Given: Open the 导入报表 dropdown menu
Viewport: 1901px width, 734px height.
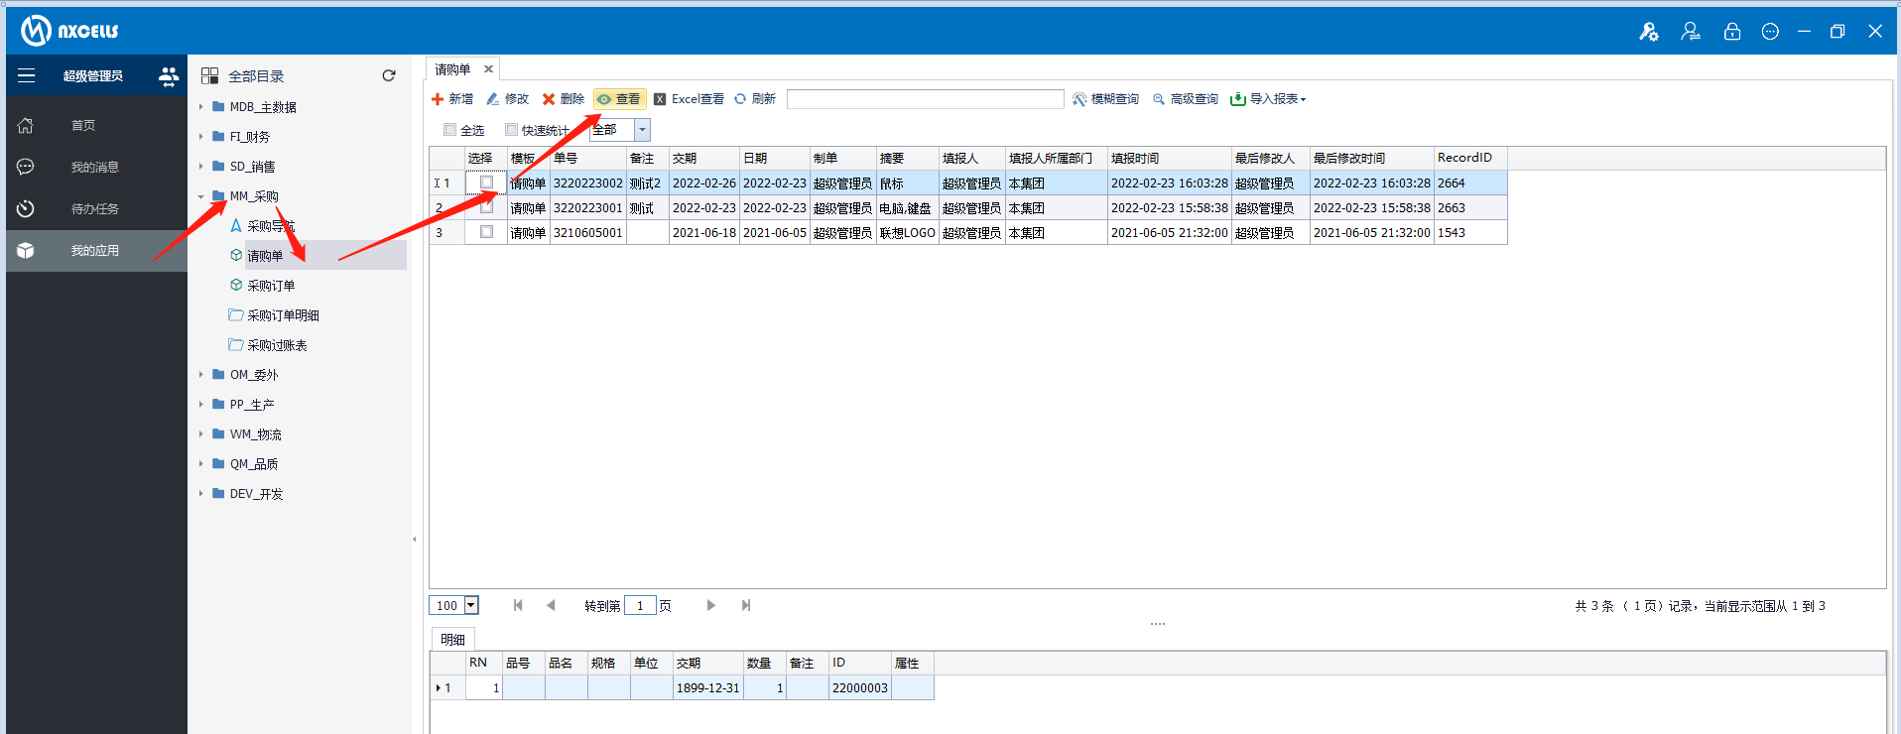Looking at the screenshot, I should 1268,99.
